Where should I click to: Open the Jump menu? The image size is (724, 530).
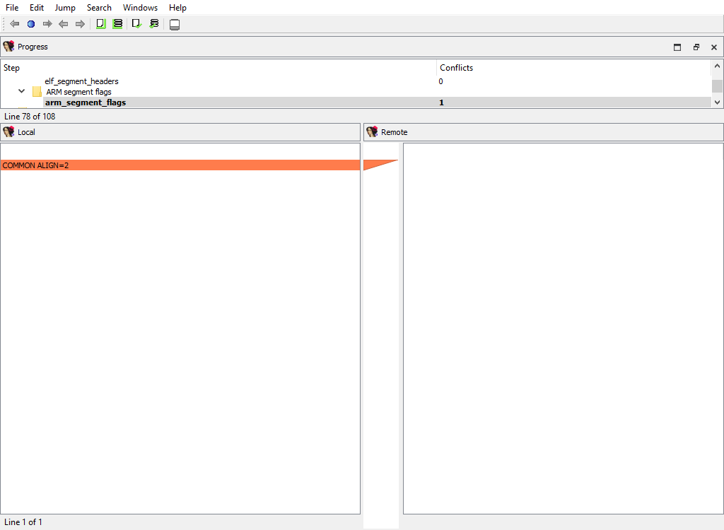pos(65,8)
